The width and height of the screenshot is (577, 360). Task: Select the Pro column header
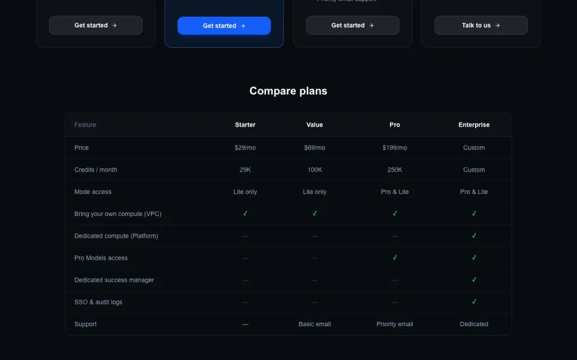(394, 125)
